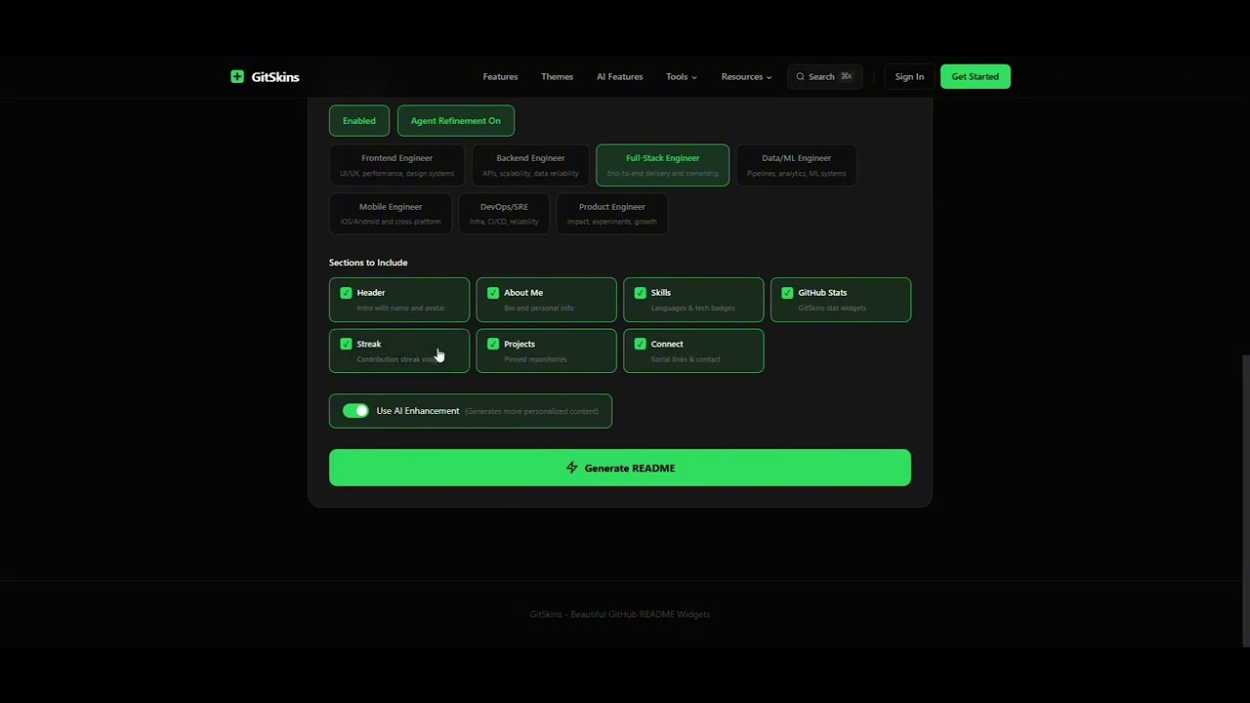
Task: Expand the Tools dropdown menu
Action: pos(681,76)
